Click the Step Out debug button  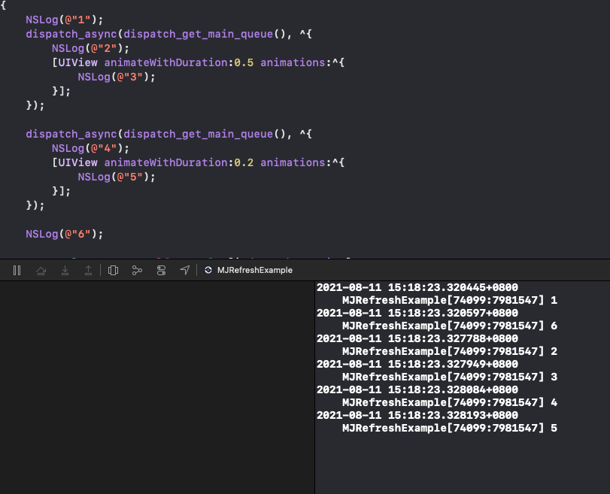(88, 271)
